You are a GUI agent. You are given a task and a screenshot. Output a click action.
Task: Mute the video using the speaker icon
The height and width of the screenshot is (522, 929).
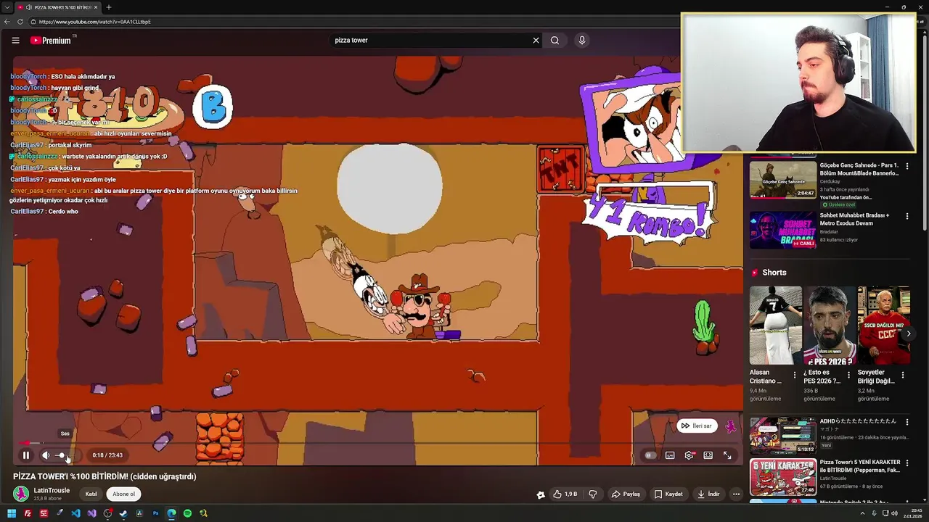pyautogui.click(x=45, y=455)
